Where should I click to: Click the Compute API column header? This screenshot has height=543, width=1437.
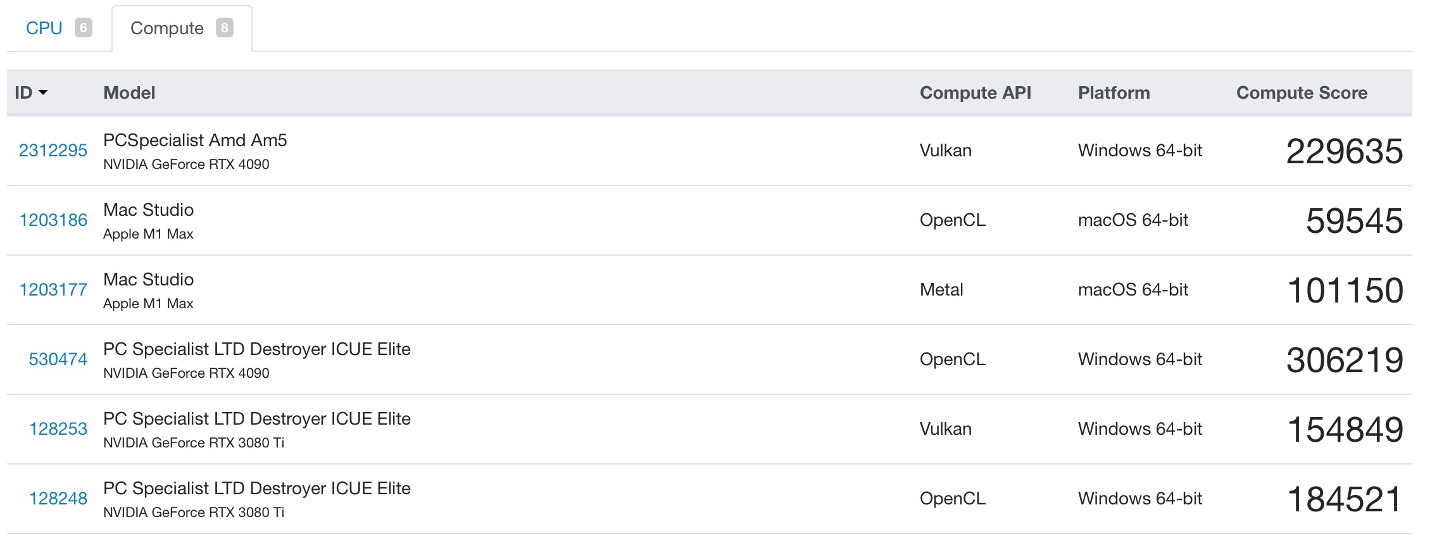coord(976,92)
